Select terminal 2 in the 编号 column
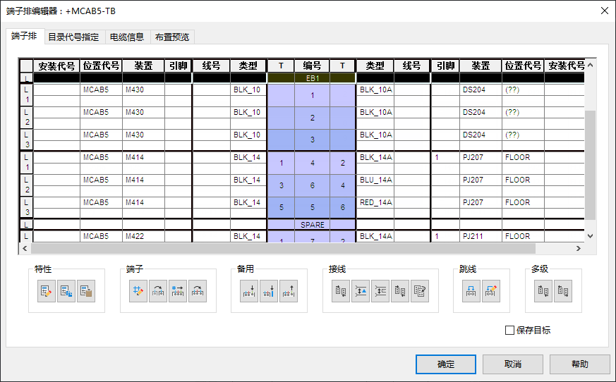This screenshot has width=616, height=382. coord(312,118)
